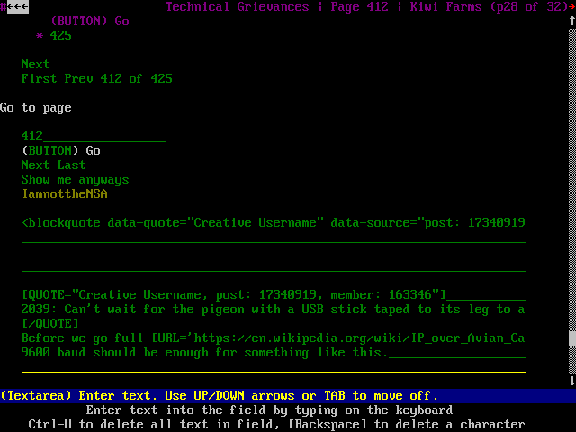Click the blockquote data-quote text field
Screen dimensions: 576x432
274,222
